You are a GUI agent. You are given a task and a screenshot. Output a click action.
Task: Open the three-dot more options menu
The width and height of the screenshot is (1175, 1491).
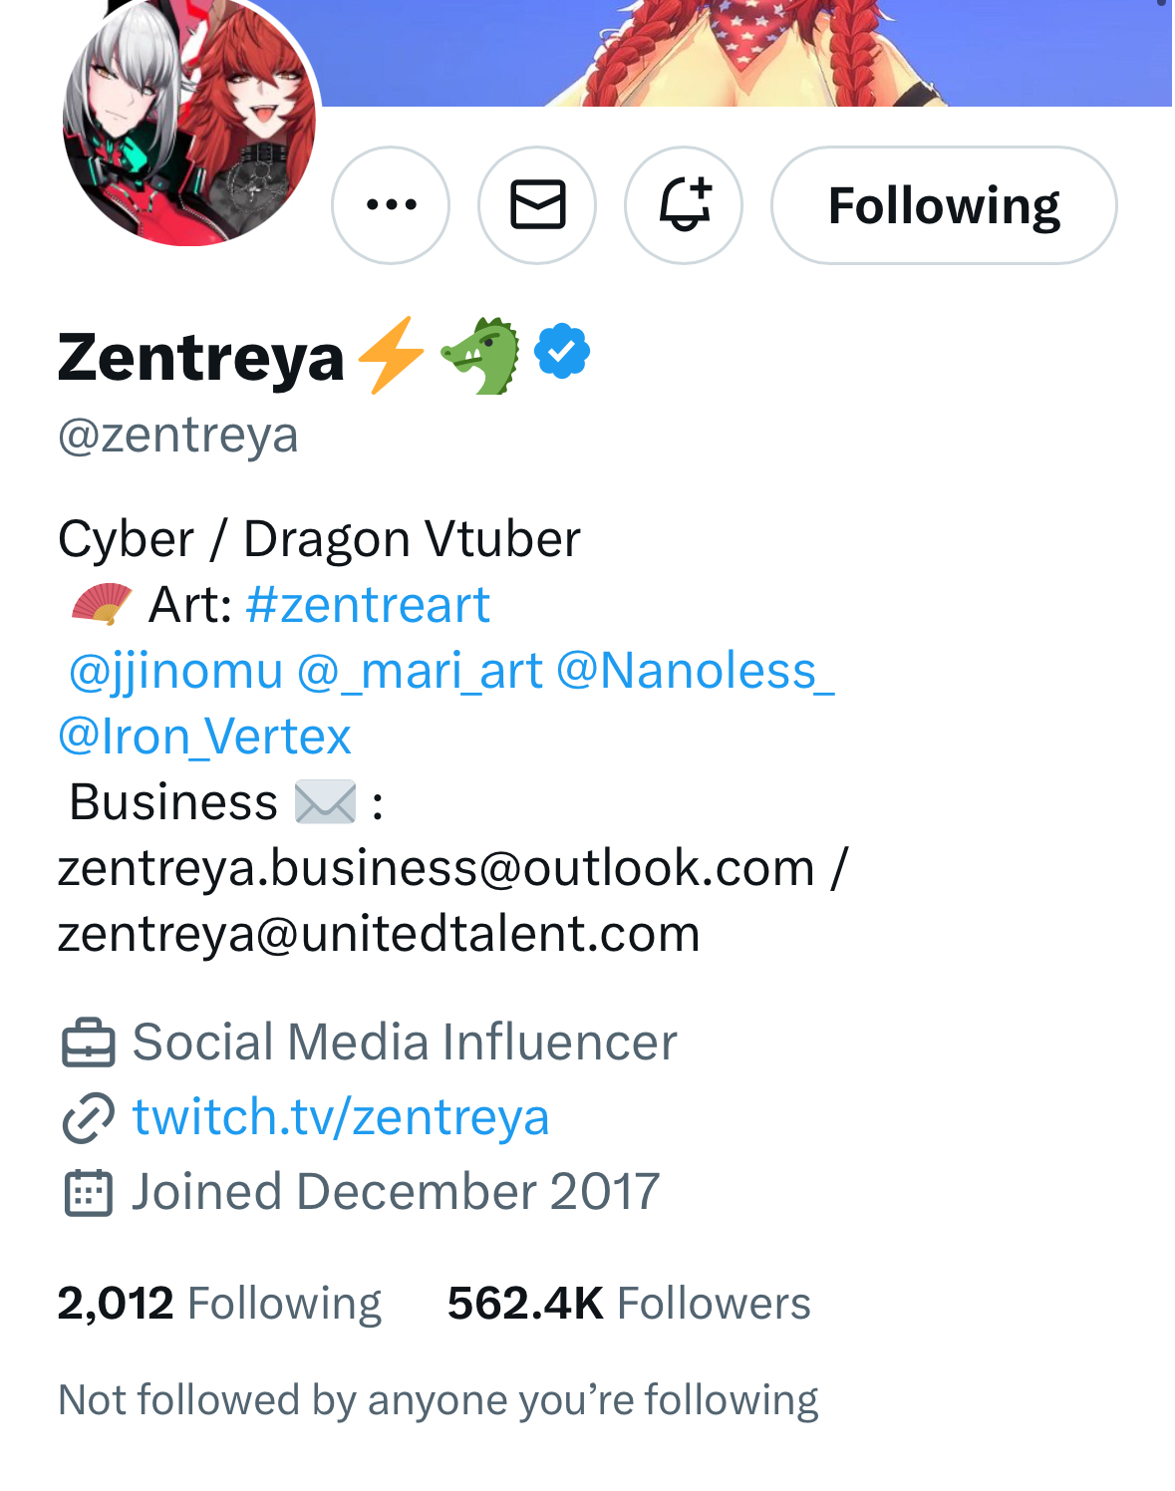click(x=391, y=205)
